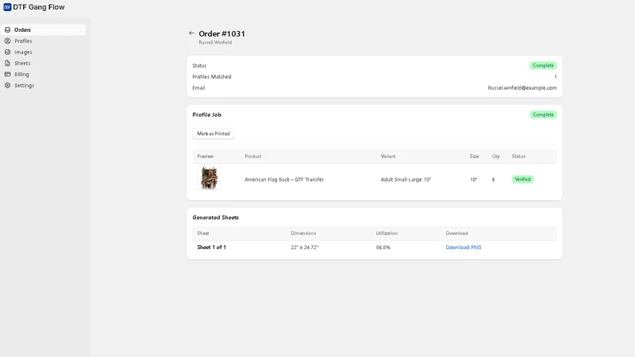Select the customer email address
Viewport: 635px width, 357px height.
(x=522, y=88)
